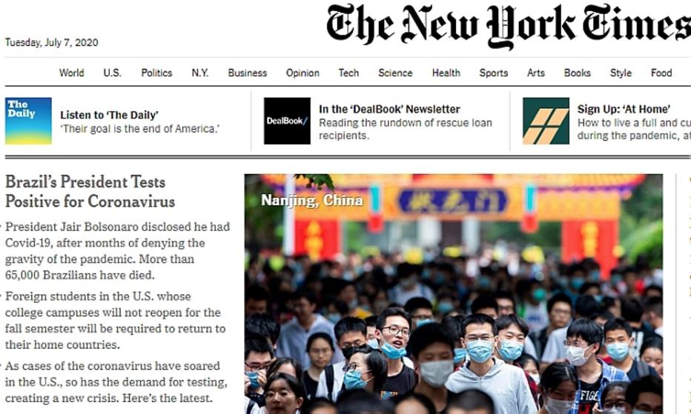Open the N.Y. section

click(199, 73)
